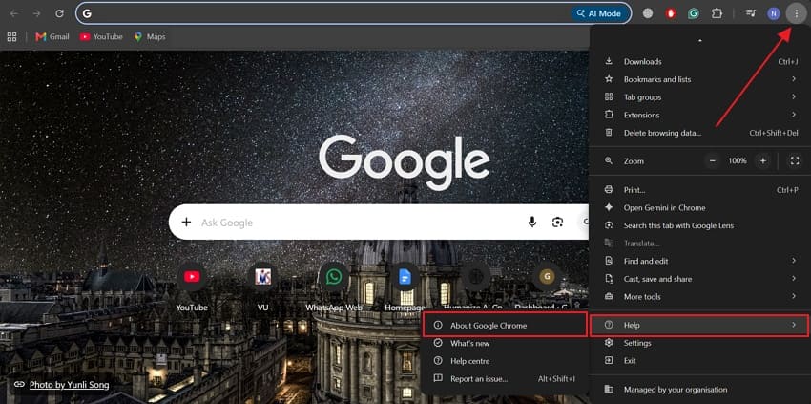Expand the Find and edit submenu
811x404 pixels.
[x=701, y=261]
